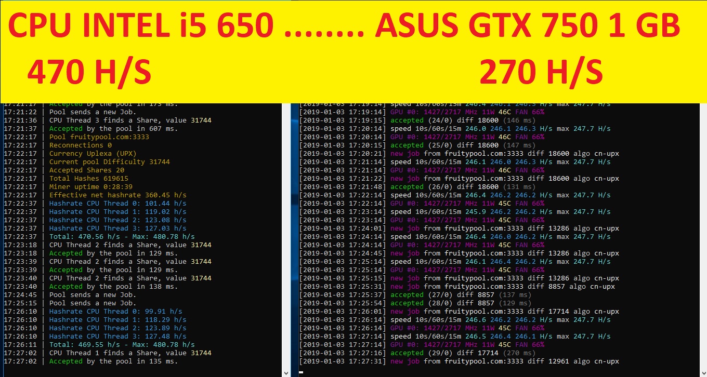Image resolution: width=707 pixels, height=377 pixels.
Task: Select the 'Miner uptime 0:28:39' line
Action: [68, 187]
